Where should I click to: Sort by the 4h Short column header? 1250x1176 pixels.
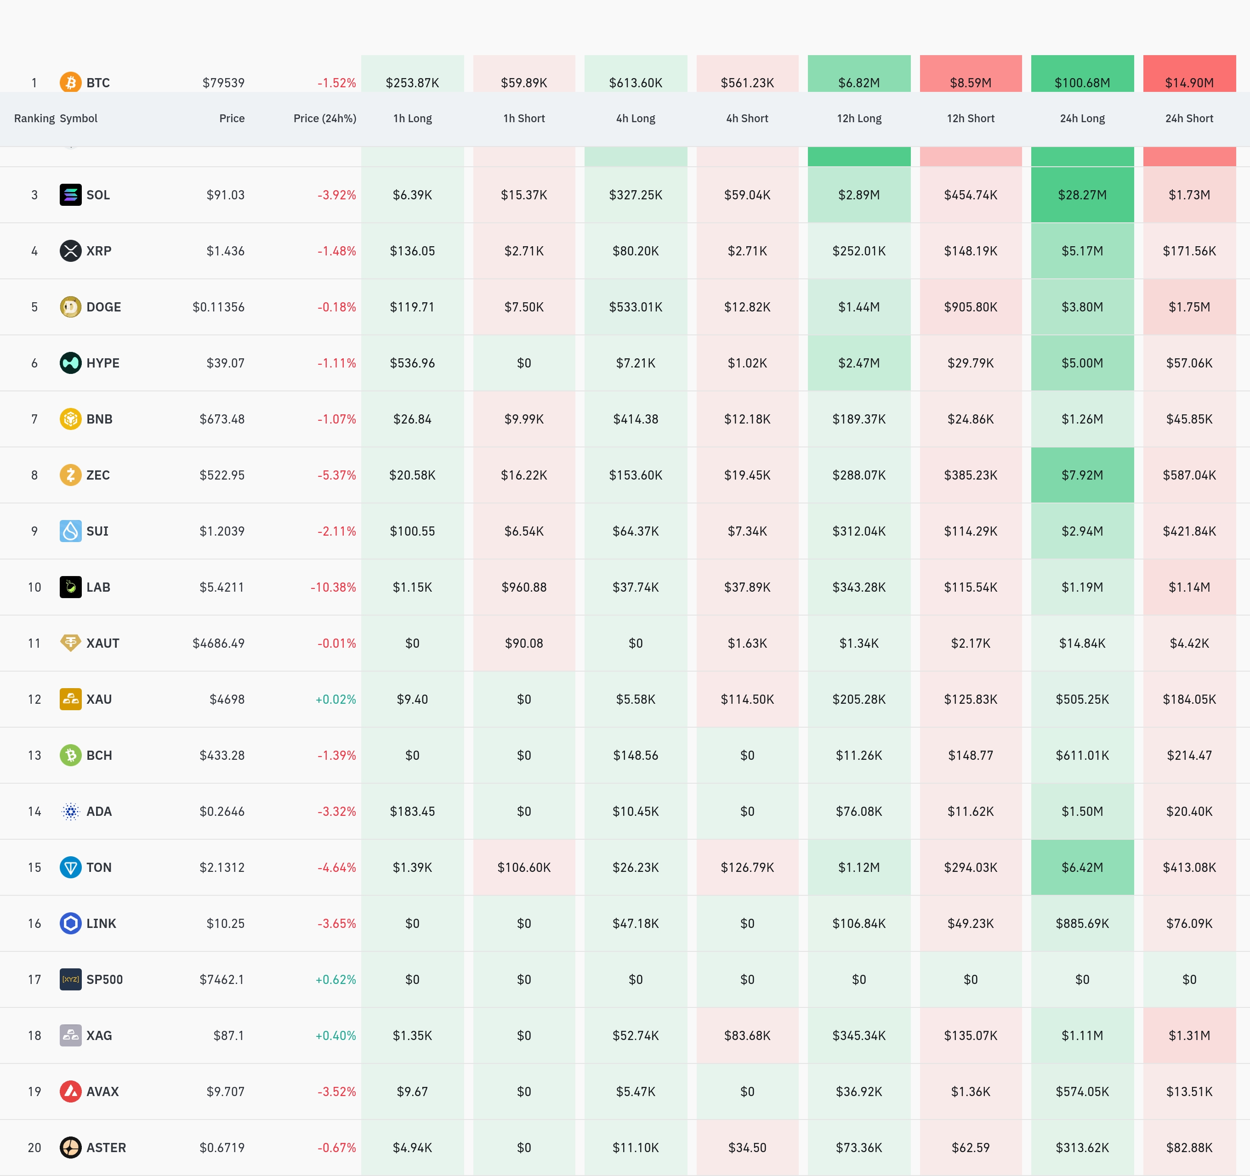coord(748,118)
